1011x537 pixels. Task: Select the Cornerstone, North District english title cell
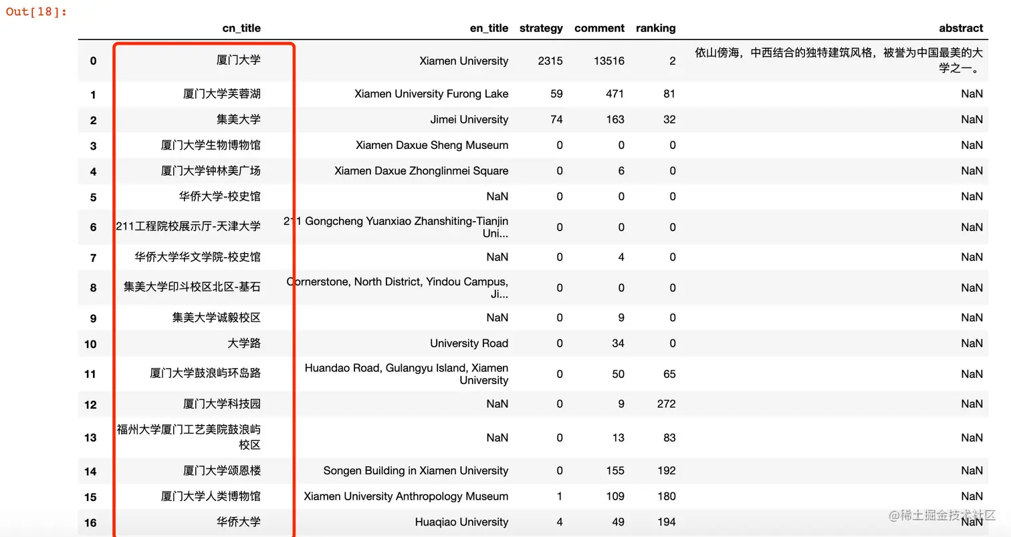pos(397,288)
